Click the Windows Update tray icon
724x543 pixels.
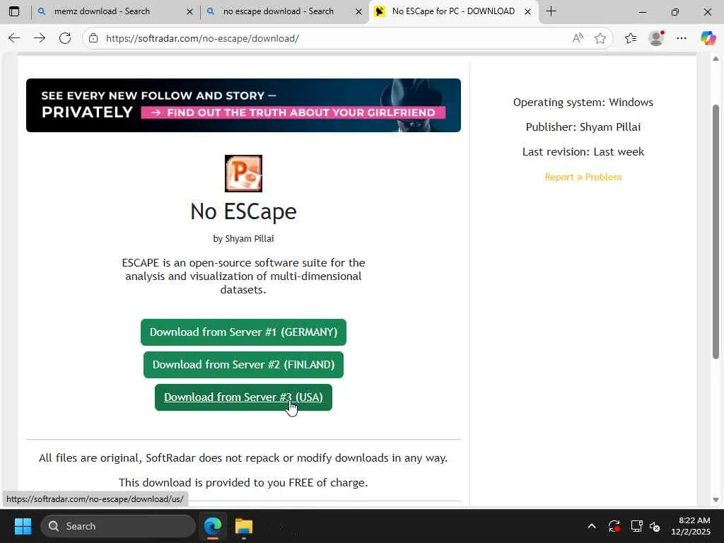[x=614, y=526]
